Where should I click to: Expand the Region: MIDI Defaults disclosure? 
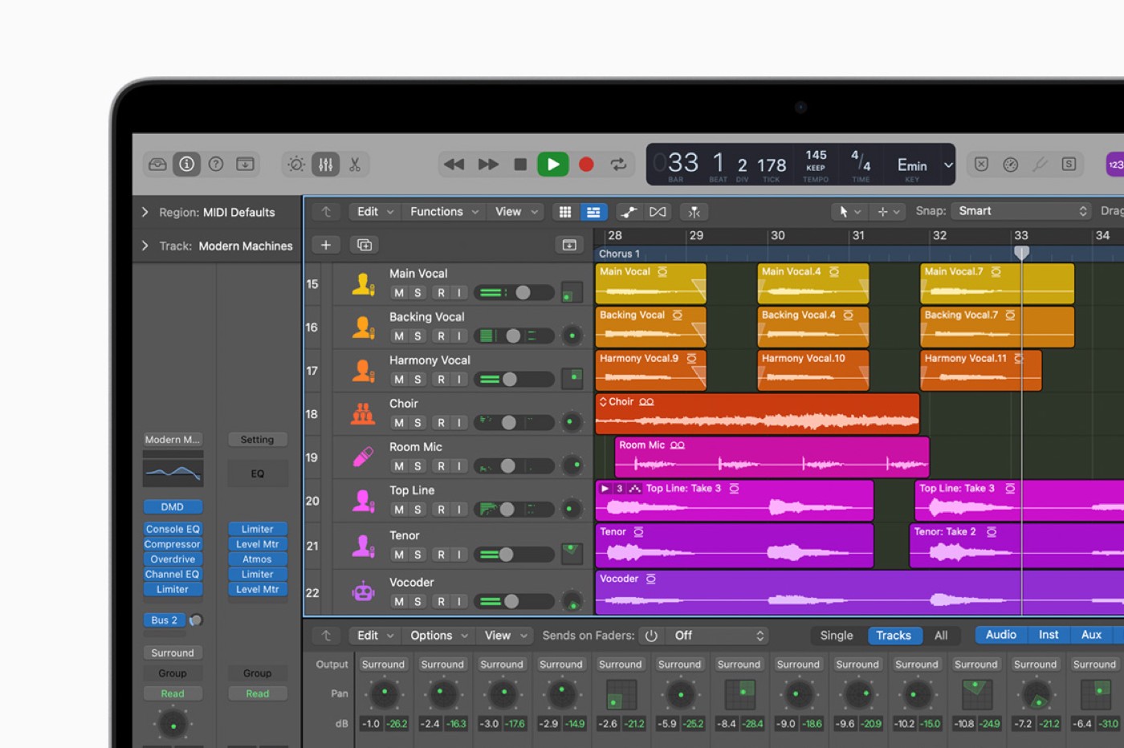coord(145,212)
